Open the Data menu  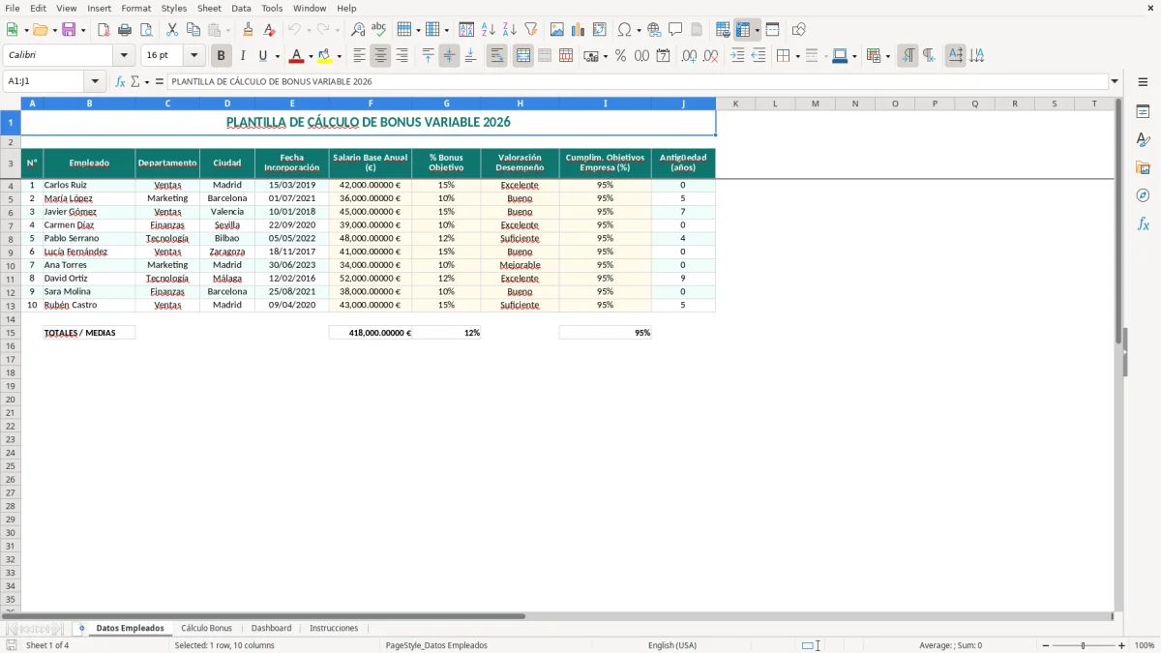point(241,8)
